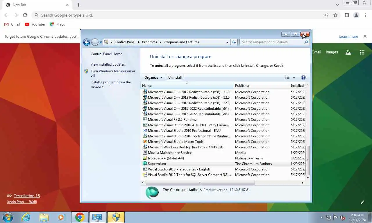Click the Change your view icon
The height and width of the screenshot is (223, 372).
click(x=287, y=78)
